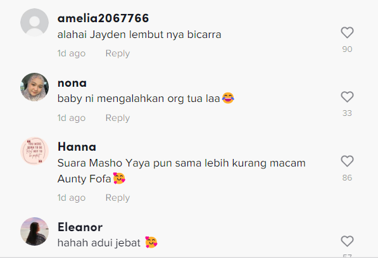This screenshot has width=378, height=259.
Task: Select Hanna's comment about Aunty Fofa
Action: point(182,171)
